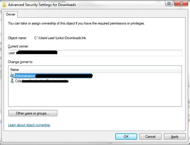Click the Change owner to label
Screen dimensions: 190x145
pos(21,62)
